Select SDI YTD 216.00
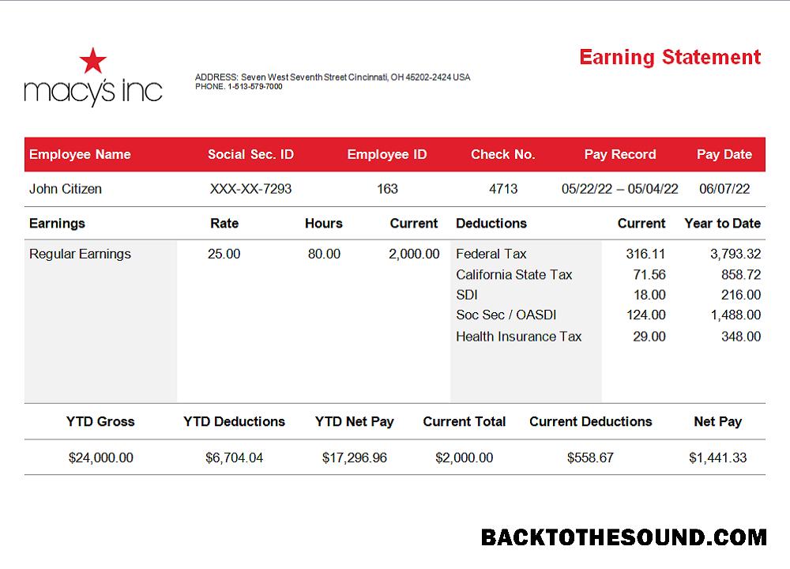Image resolution: width=790 pixels, height=569 pixels. (x=741, y=295)
